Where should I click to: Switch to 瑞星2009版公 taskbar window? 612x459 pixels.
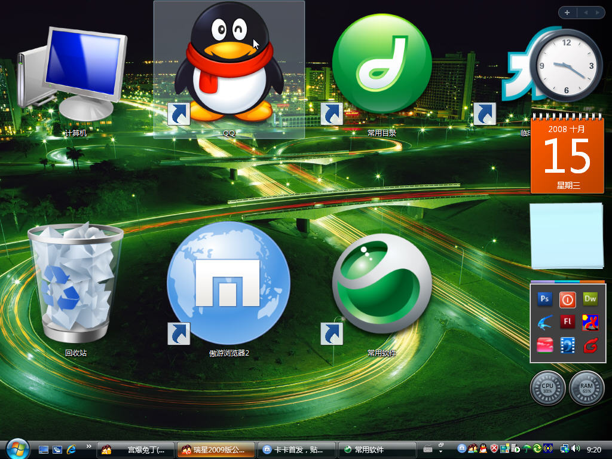[x=216, y=449]
